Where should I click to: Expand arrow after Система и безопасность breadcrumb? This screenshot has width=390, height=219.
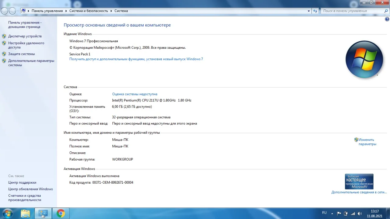tap(111, 11)
